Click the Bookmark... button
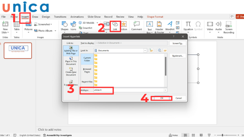 pos(178,56)
